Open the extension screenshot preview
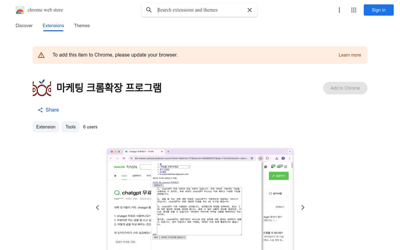400x250 pixels. pos(200,199)
